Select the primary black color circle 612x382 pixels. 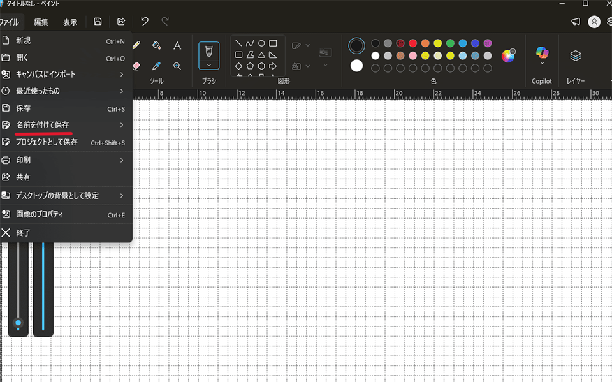pos(356,46)
